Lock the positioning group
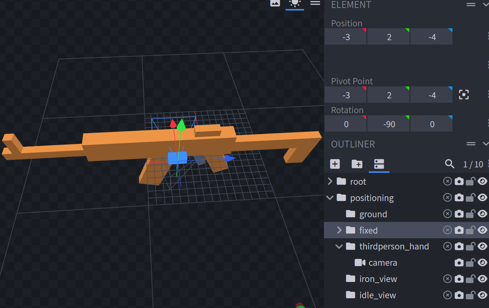This screenshot has width=489, height=308. pos(471,197)
